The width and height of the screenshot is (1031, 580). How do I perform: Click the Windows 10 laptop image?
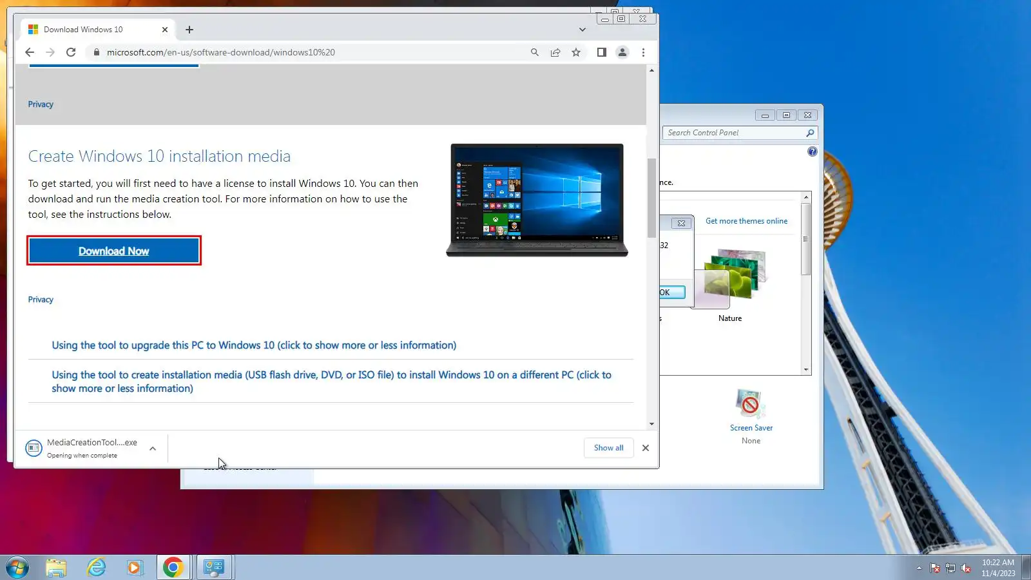[537, 200]
